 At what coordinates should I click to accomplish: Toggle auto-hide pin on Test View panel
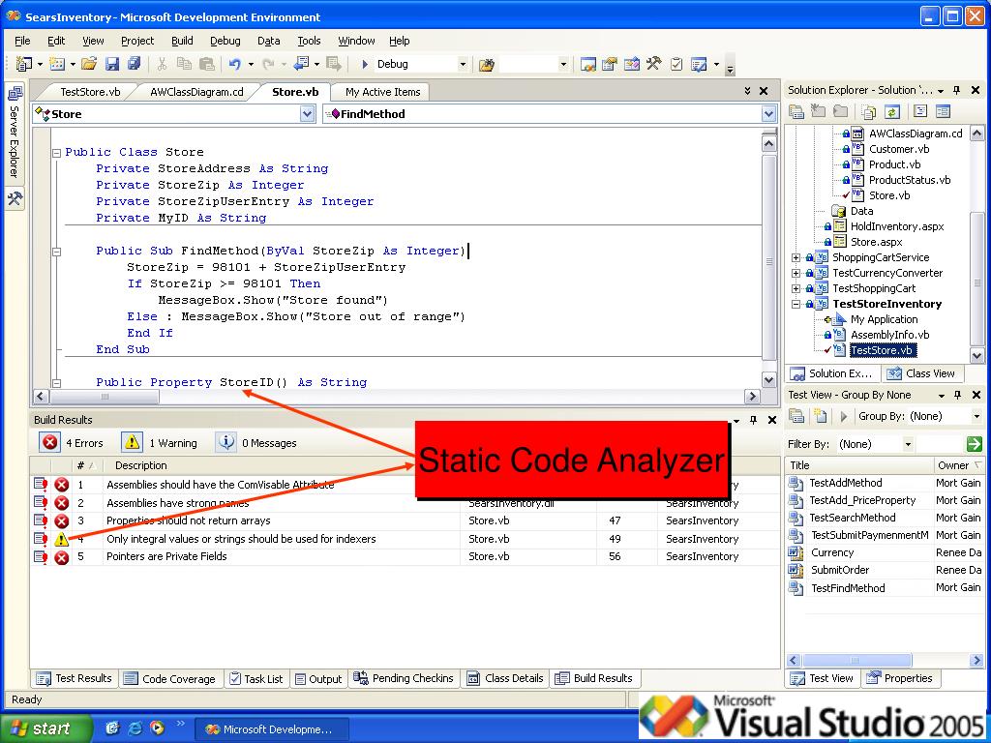click(958, 395)
